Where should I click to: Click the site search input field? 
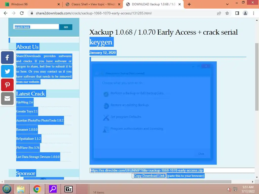(36, 27)
